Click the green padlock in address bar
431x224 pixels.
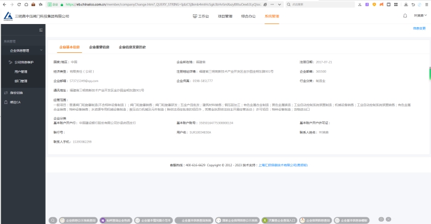point(62,4)
